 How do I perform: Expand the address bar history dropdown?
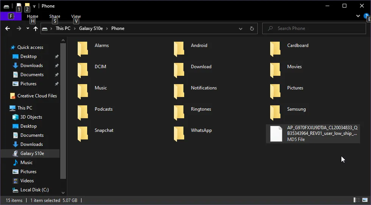pos(241,28)
